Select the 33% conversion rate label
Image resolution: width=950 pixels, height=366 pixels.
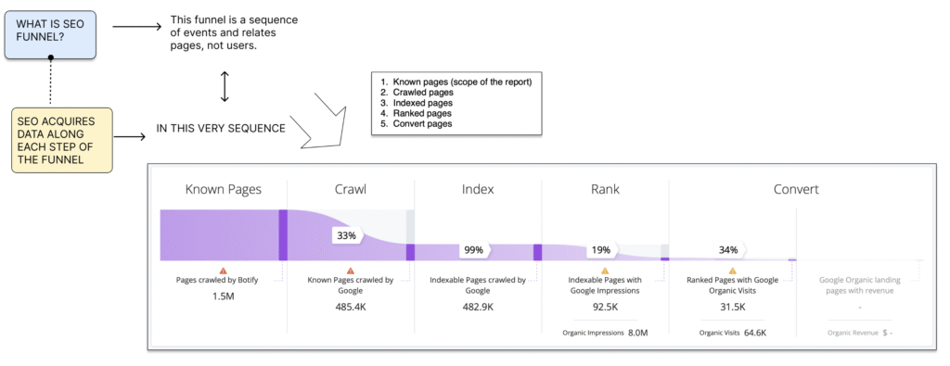pyautogui.click(x=347, y=236)
